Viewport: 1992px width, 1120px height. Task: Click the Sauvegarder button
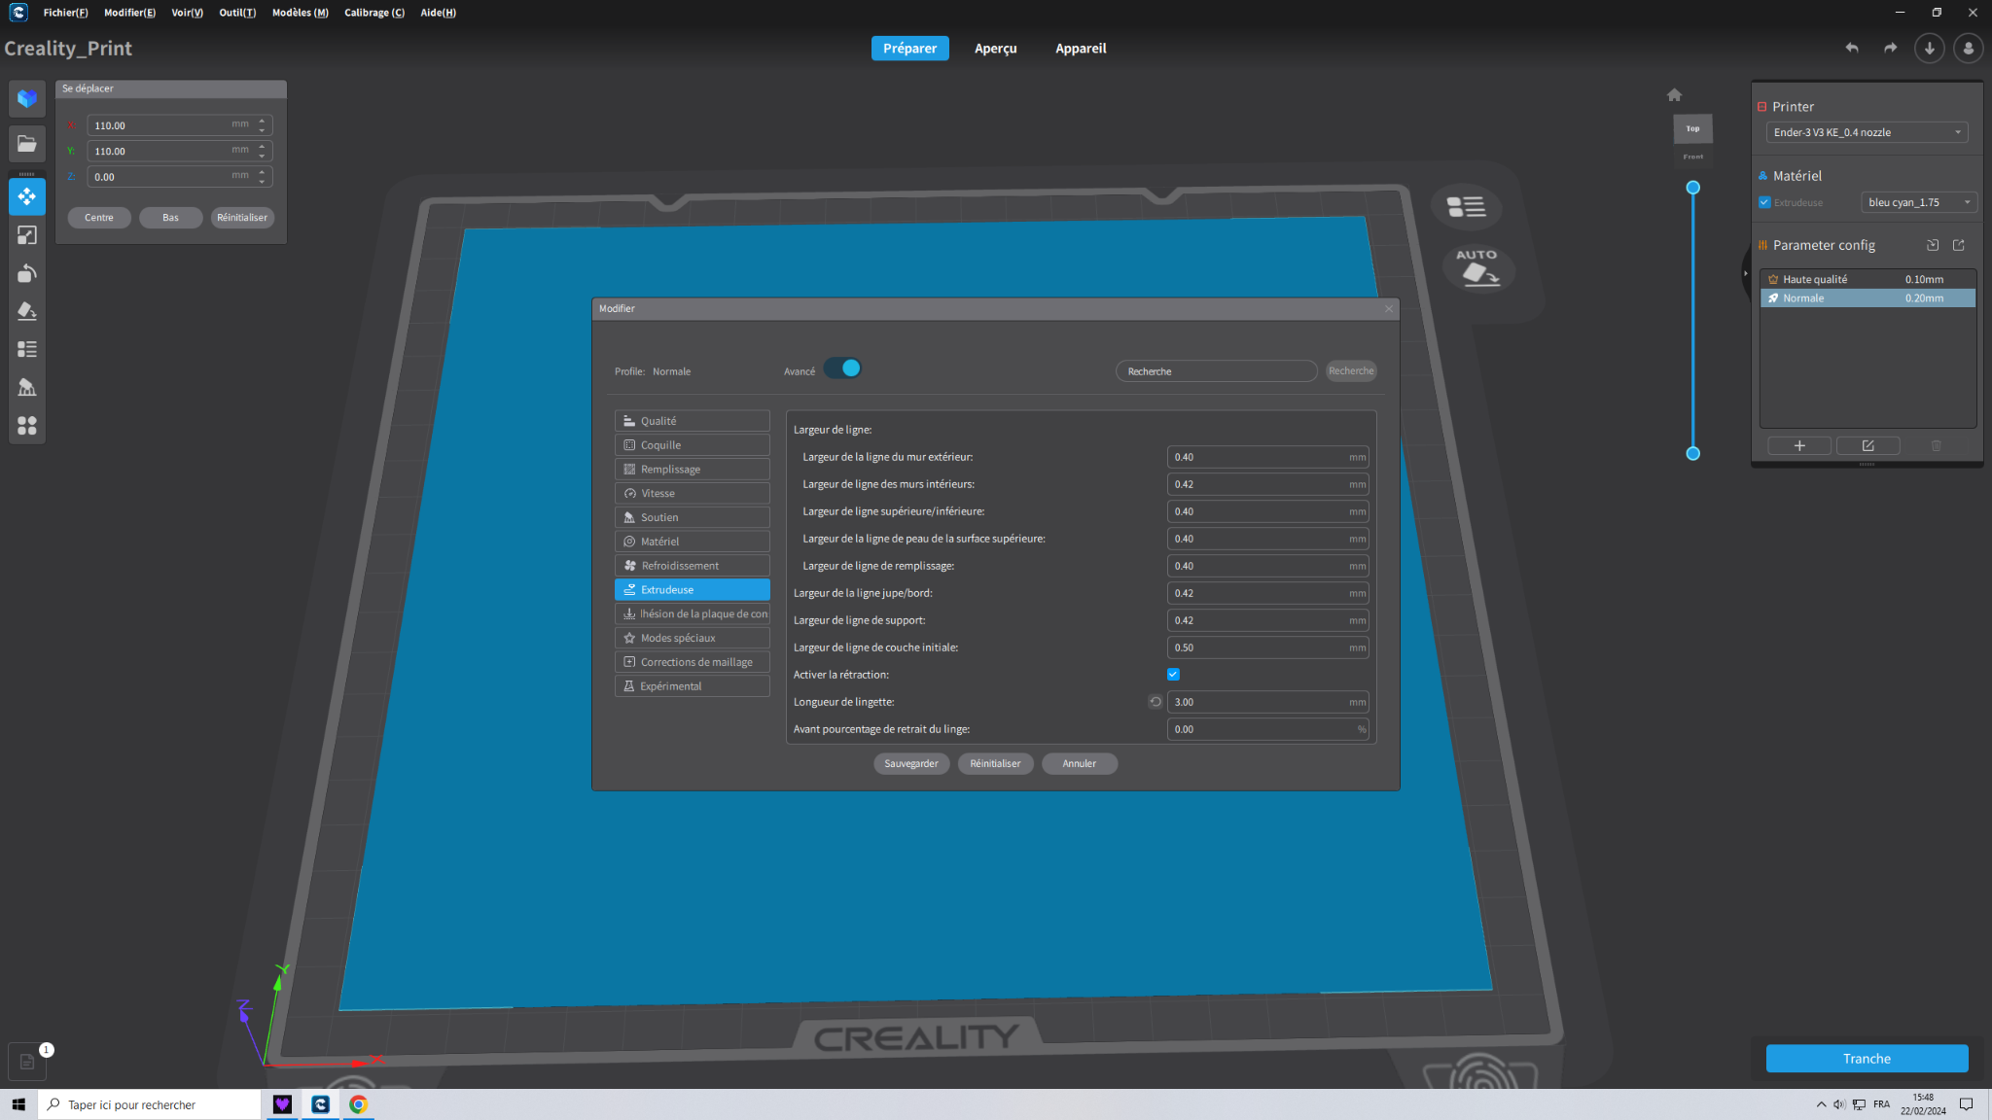[x=910, y=763]
